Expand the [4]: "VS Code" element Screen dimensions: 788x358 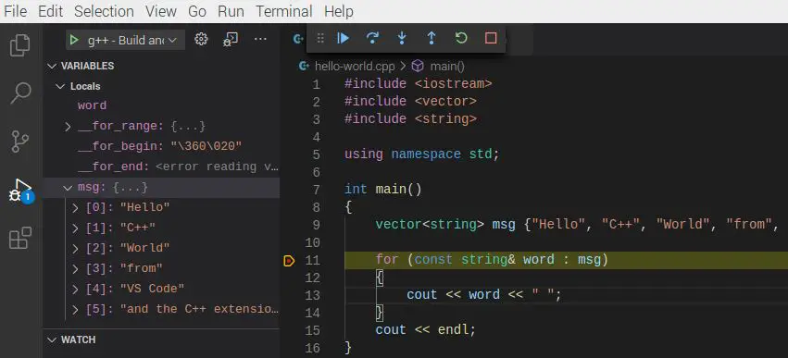[75, 289]
